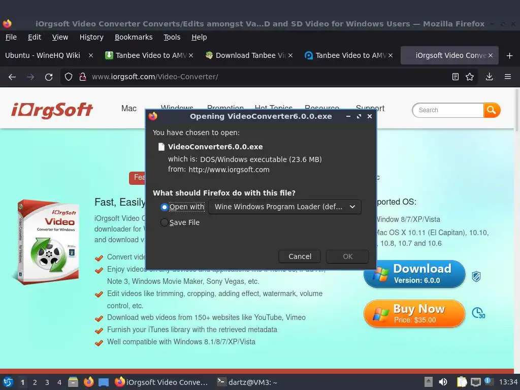Go back with the browser back arrow
This screenshot has width=520, height=390.
(x=12, y=77)
